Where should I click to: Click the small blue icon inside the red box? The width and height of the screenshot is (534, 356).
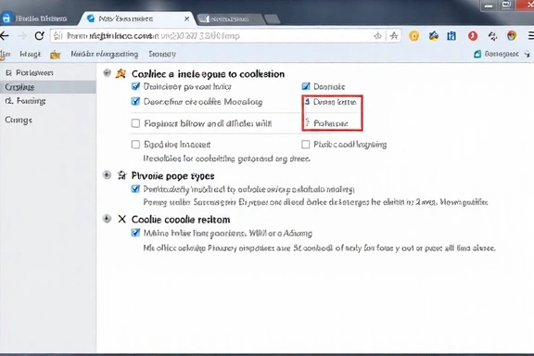click(x=307, y=102)
